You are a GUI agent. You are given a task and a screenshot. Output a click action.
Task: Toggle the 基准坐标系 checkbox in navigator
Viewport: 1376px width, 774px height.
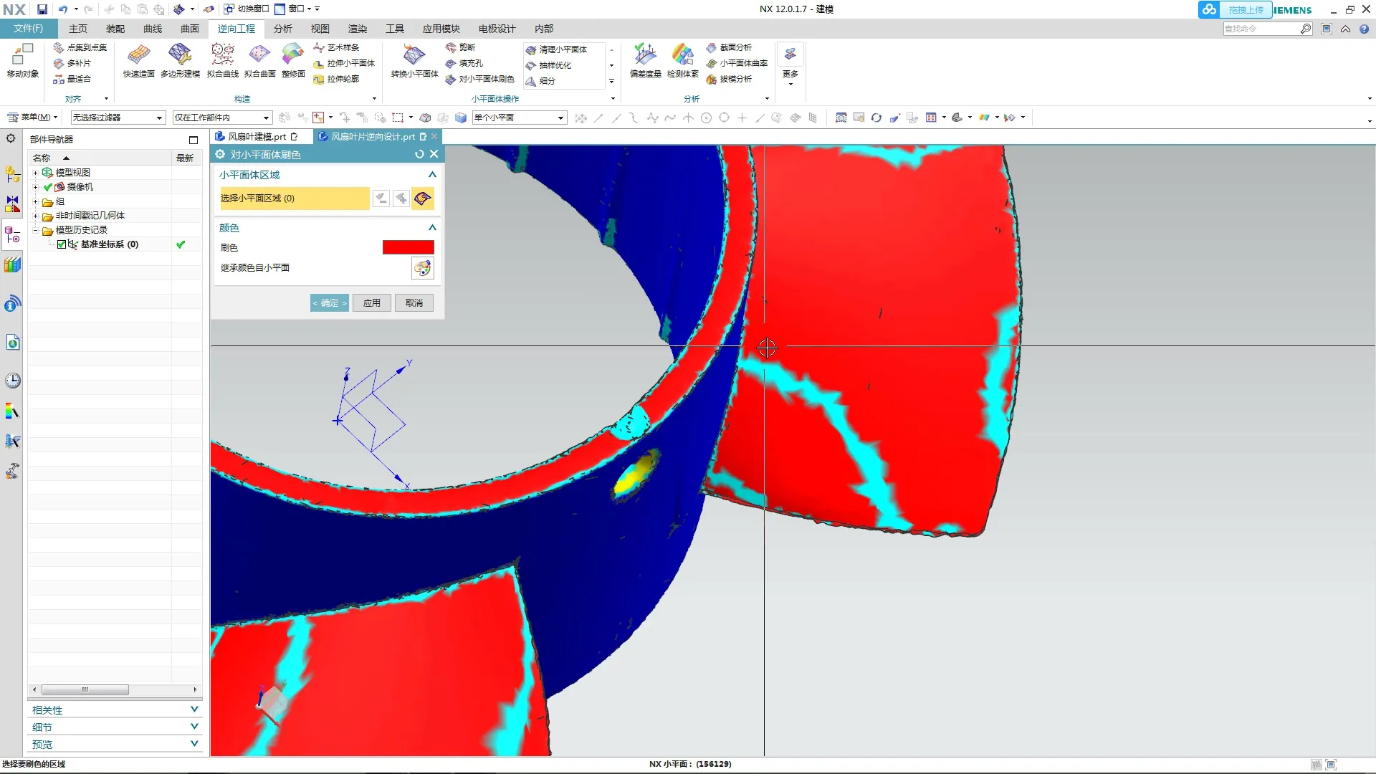coord(62,244)
